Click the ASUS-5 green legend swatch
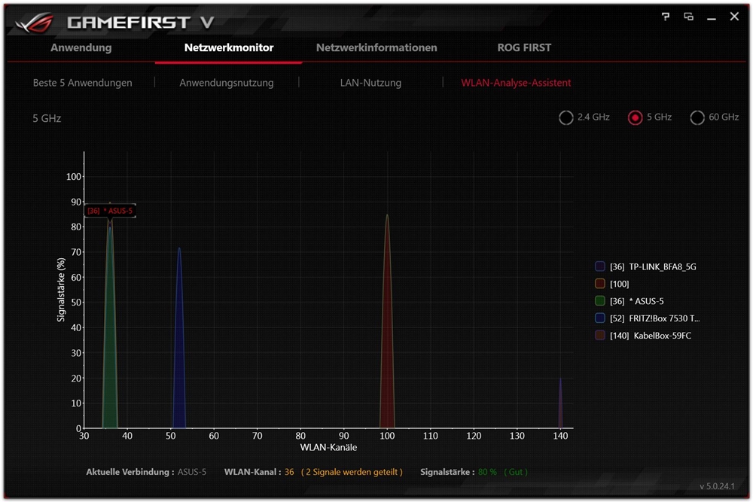Screen dimensions: 753x502 pos(600,301)
